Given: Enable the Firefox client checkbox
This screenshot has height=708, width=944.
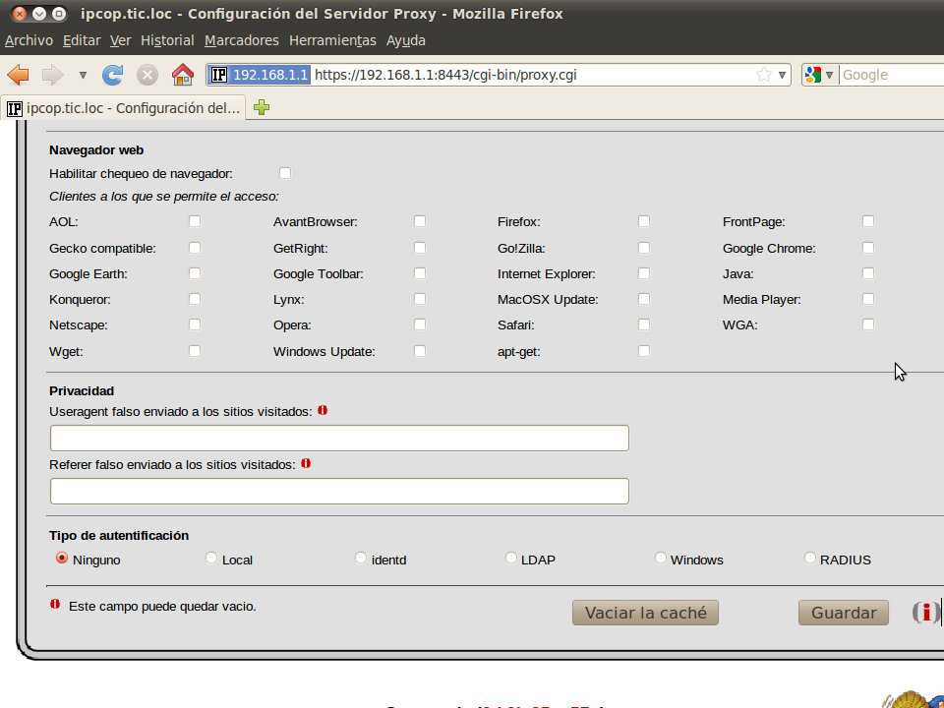Looking at the screenshot, I should (x=644, y=221).
